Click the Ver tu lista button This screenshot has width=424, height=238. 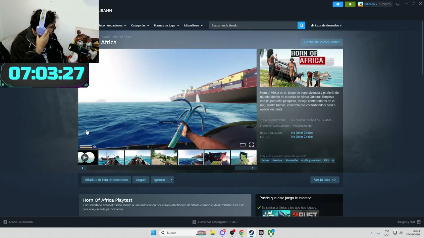[325, 180]
